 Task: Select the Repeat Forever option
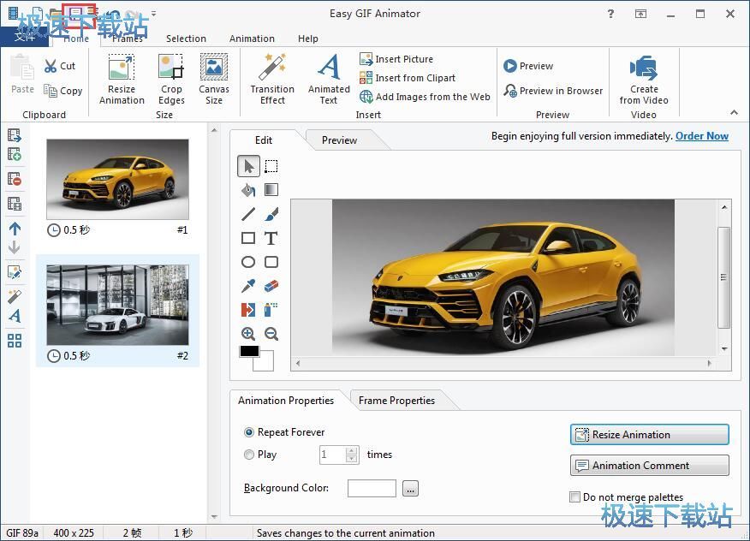point(249,432)
